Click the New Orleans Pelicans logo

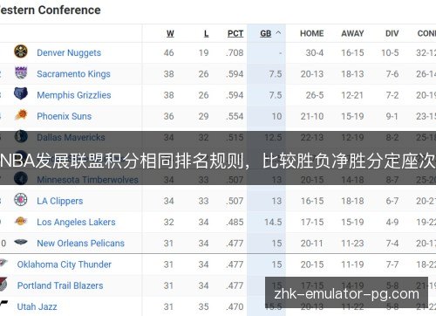click(x=21, y=242)
